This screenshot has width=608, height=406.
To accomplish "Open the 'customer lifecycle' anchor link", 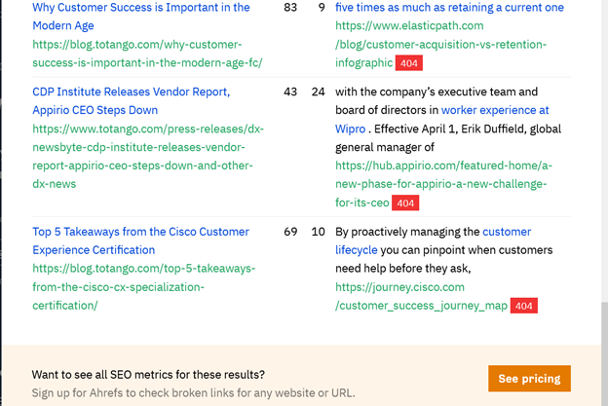I will [507, 232].
